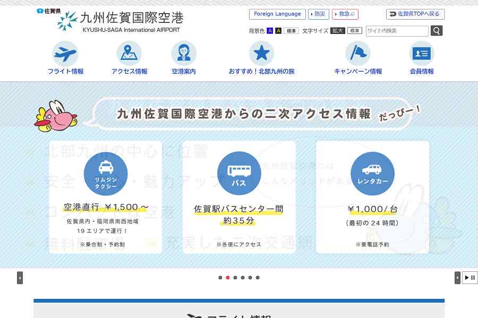Select fourth slide indicator dot

coord(243,278)
